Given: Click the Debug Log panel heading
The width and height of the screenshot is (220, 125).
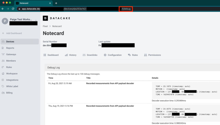Looking at the screenshot, I should [x=54, y=68].
